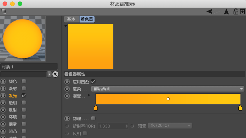Image resolution: width=246 pixels, height=138 pixels.
Task: Select the 漫射 channel label
Action: tap(13, 89)
